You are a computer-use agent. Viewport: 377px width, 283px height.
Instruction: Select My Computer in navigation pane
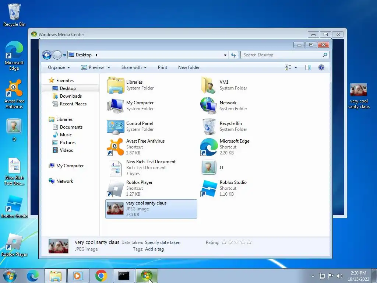[x=66, y=166]
